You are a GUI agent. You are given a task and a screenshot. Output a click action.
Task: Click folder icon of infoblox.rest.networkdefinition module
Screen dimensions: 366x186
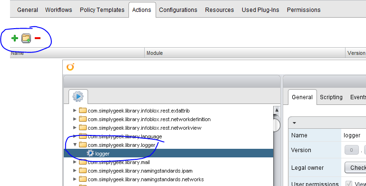click(x=83, y=119)
